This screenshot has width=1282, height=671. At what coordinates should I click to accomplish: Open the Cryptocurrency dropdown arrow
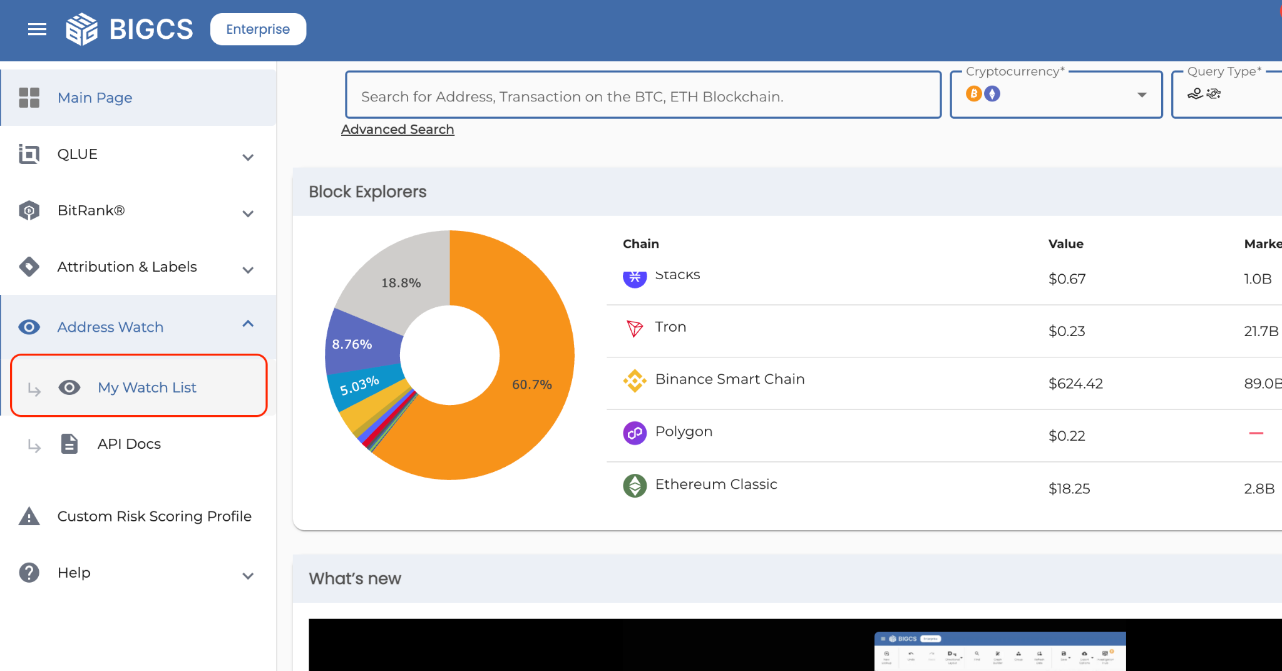point(1142,95)
